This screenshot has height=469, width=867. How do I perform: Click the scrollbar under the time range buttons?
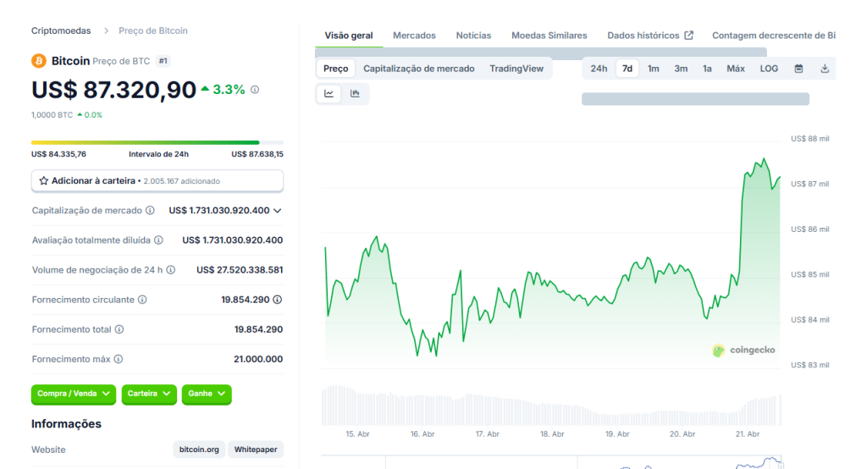(696, 99)
